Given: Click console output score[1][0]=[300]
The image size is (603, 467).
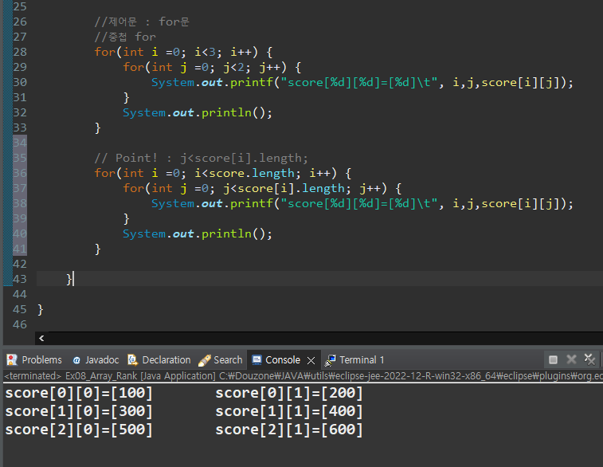Looking at the screenshot, I should (x=79, y=411).
